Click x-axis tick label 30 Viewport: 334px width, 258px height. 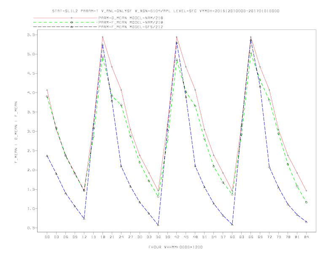(x=140, y=237)
